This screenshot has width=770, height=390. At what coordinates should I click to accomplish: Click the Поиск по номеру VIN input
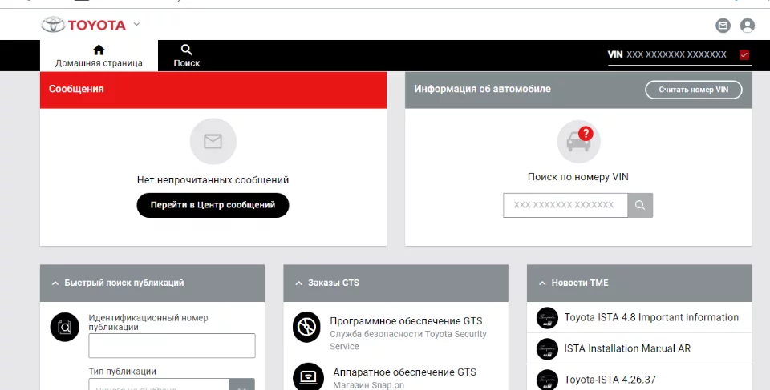coord(565,205)
